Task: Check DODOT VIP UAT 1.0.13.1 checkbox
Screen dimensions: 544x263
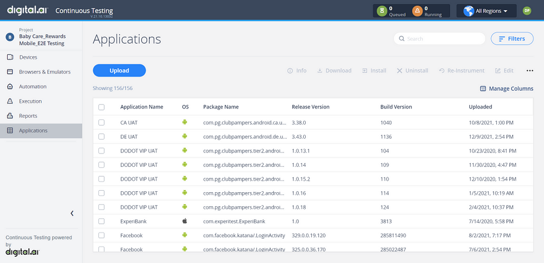Action: tap(102, 151)
